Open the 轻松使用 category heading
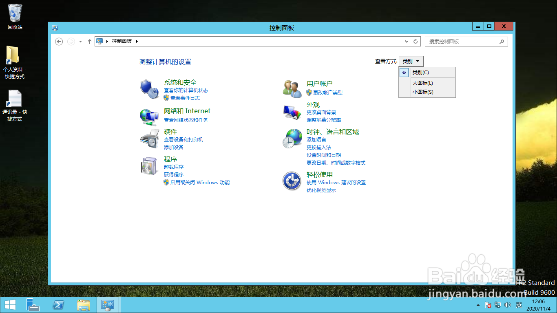The width and height of the screenshot is (557, 313). click(320, 174)
